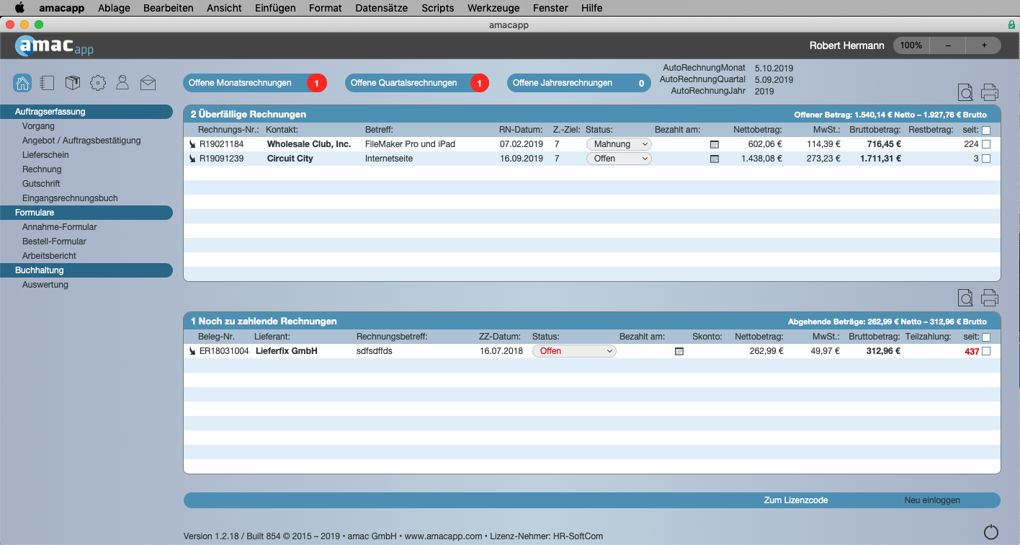Open the Werkzeuge menu
Image resolution: width=1020 pixels, height=545 pixels.
point(493,8)
